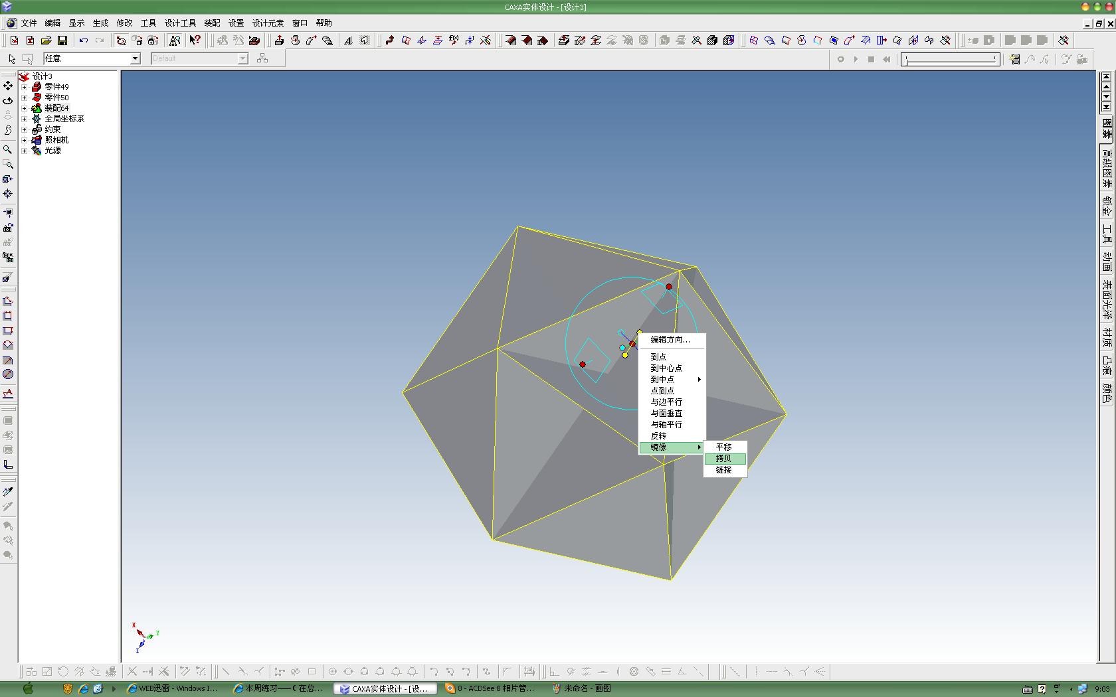The width and height of the screenshot is (1116, 697).
Task: Click the hierarchy tree icon beside Default
Action: point(262,58)
